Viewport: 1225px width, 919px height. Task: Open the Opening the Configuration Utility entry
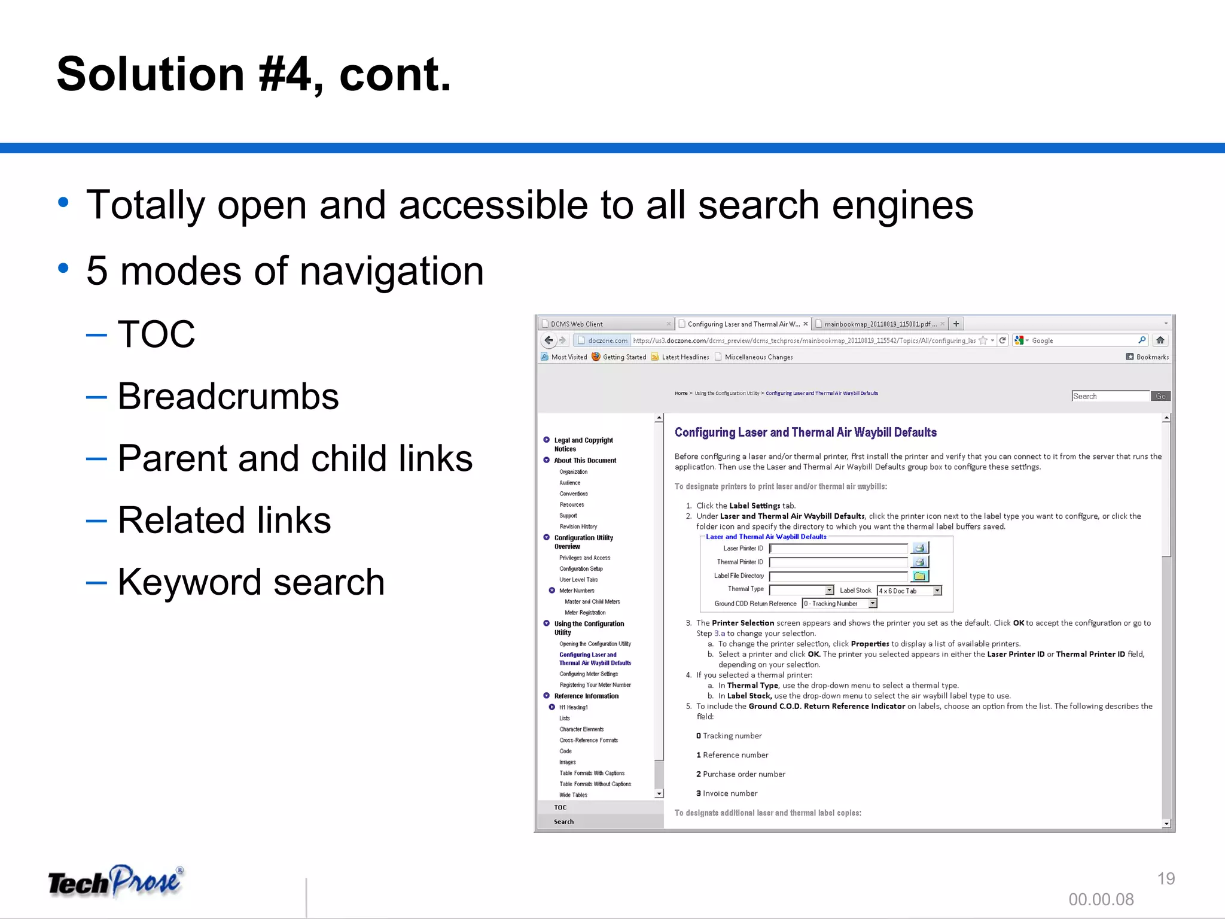pos(595,644)
